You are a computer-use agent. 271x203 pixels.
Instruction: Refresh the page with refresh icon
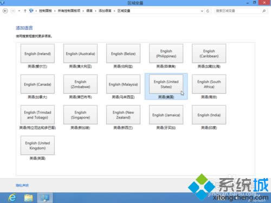(x=208, y=11)
